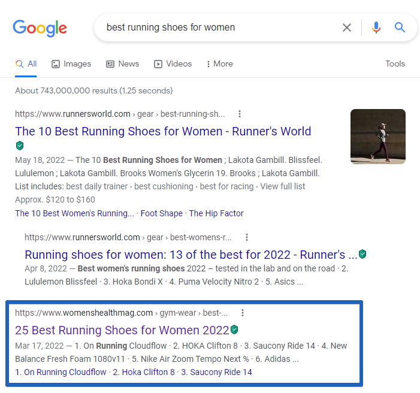Viewport: 420px width, 393px height.
Task: Click green shield beside '13 of the best' title
Action: pos(362,253)
